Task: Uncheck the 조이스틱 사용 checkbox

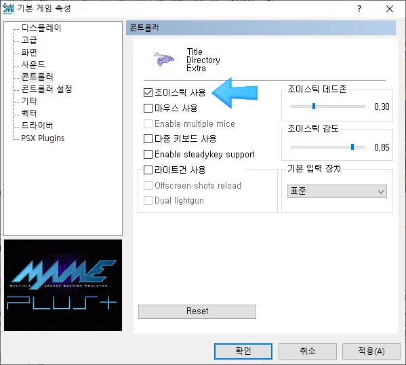Action: [x=148, y=92]
